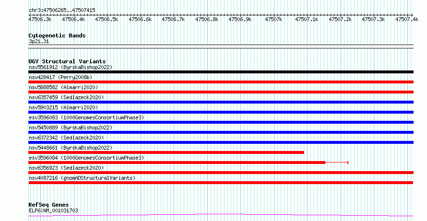
Task: Click the blue nsv6372342 variant bar
Action: tap(221, 142)
